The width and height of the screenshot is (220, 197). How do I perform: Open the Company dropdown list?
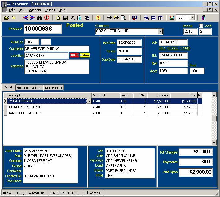160,31
